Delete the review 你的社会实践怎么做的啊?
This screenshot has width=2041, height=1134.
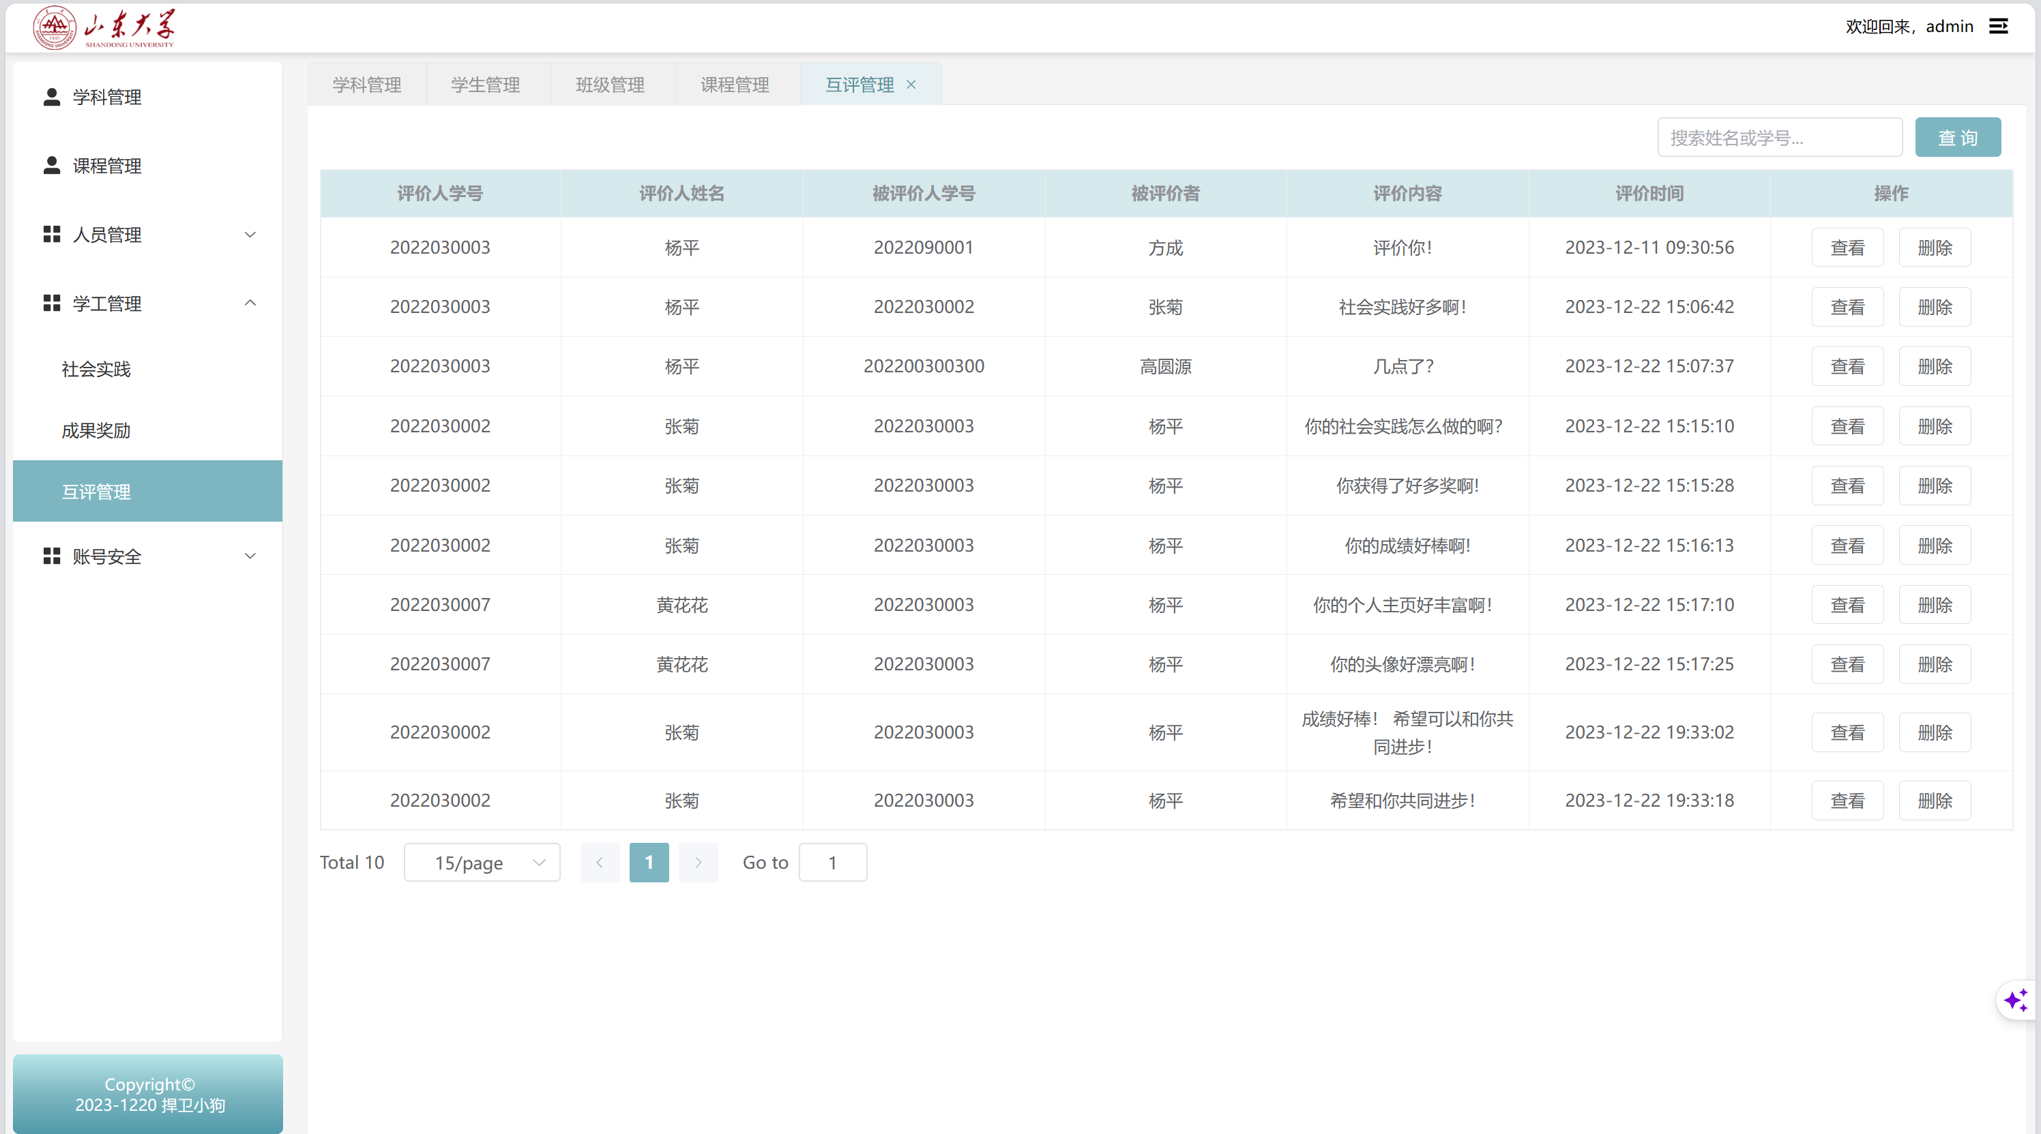point(1934,426)
